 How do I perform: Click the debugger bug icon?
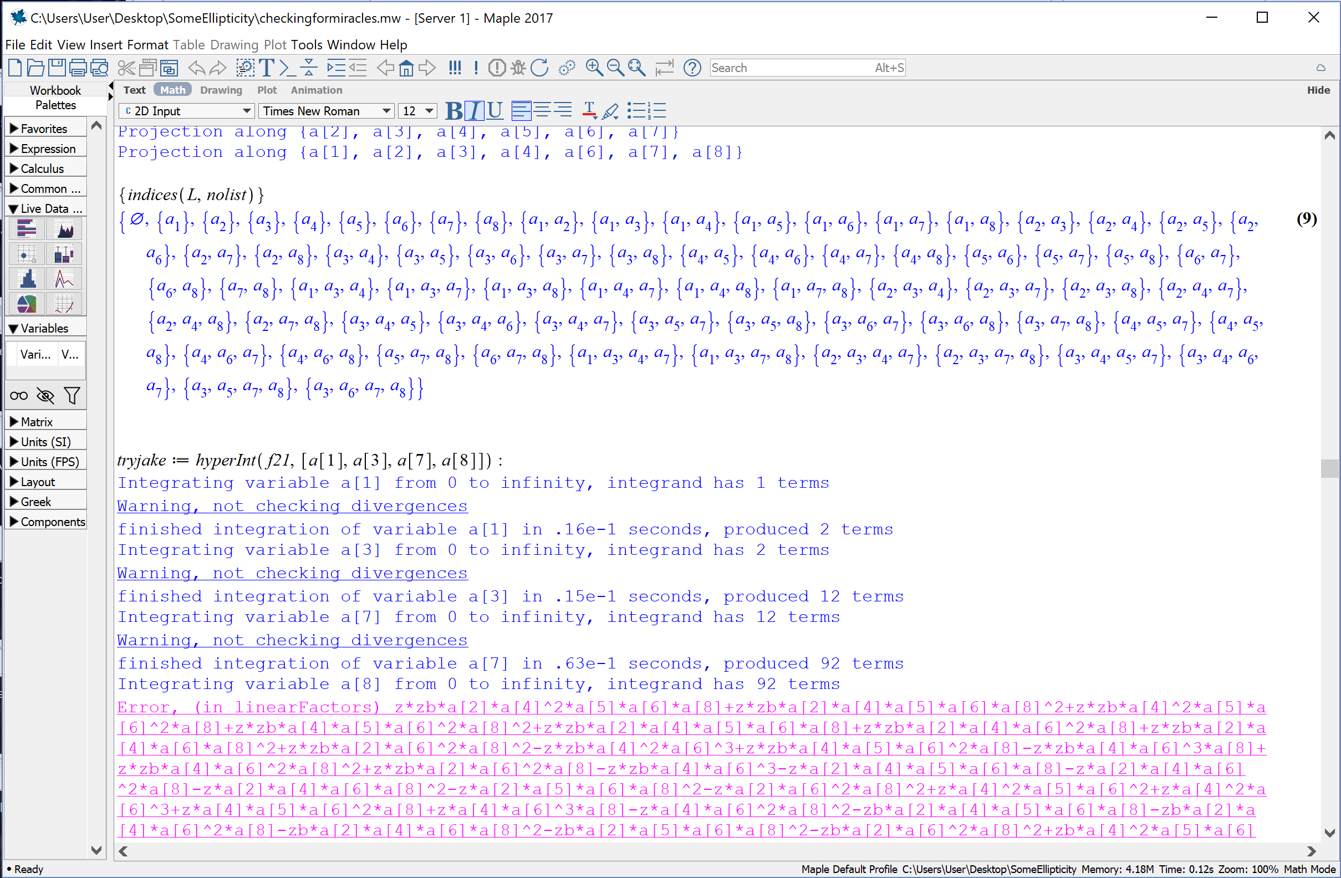coord(518,68)
